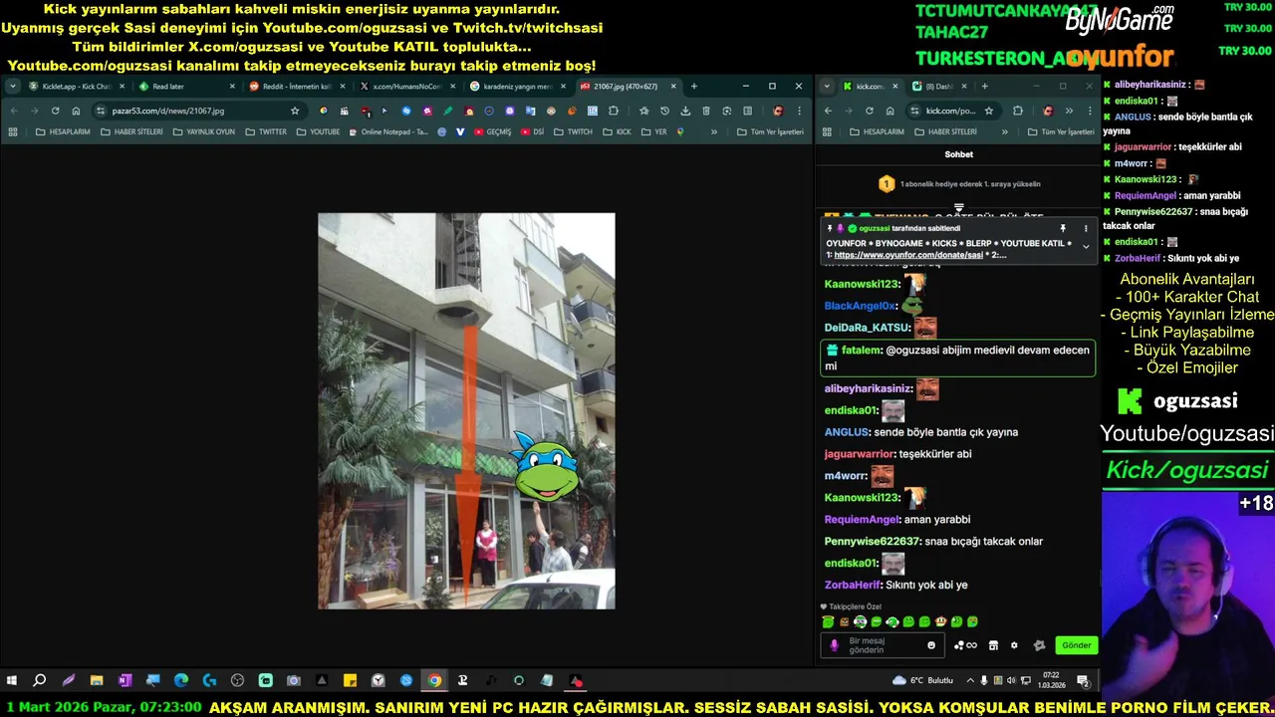Open Kick shop icon below chat
1275x717 pixels.
(x=993, y=645)
